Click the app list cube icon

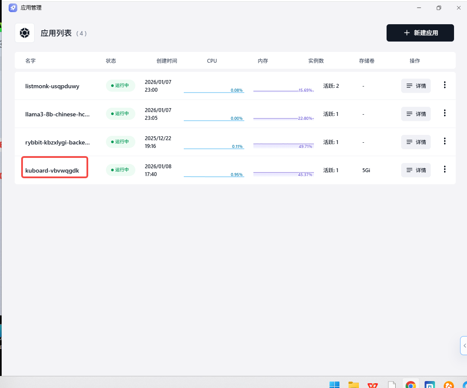25,33
